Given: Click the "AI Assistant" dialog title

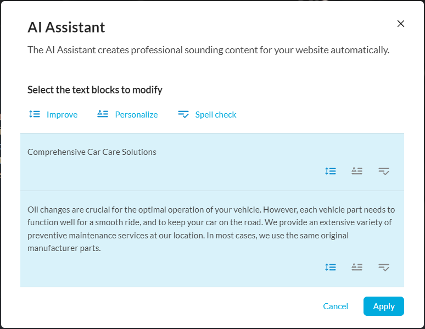Looking at the screenshot, I should click(66, 27).
